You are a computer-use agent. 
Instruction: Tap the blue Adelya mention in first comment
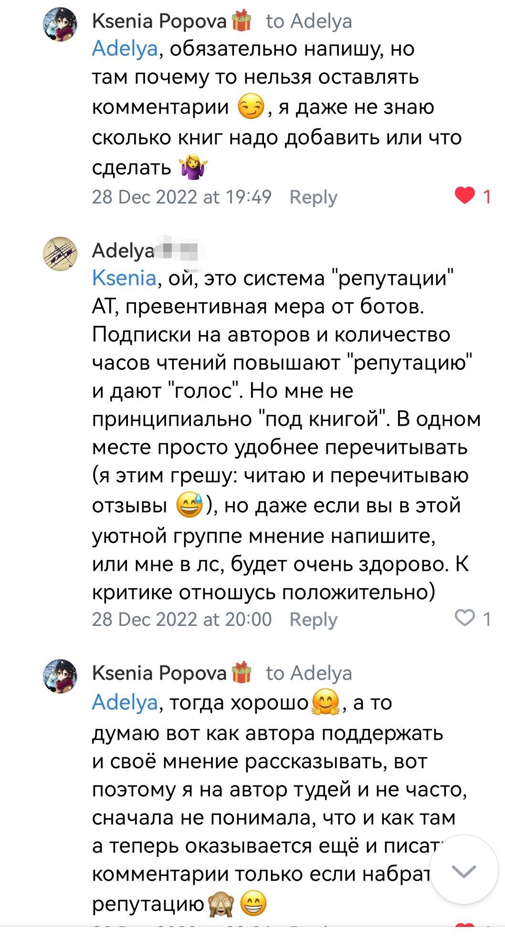point(124,49)
